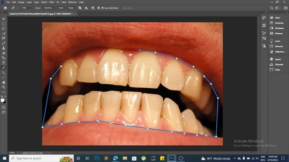This screenshot has height=162, width=289.
Task: Open the Layer menu
Action: pyautogui.click(x=29, y=2)
